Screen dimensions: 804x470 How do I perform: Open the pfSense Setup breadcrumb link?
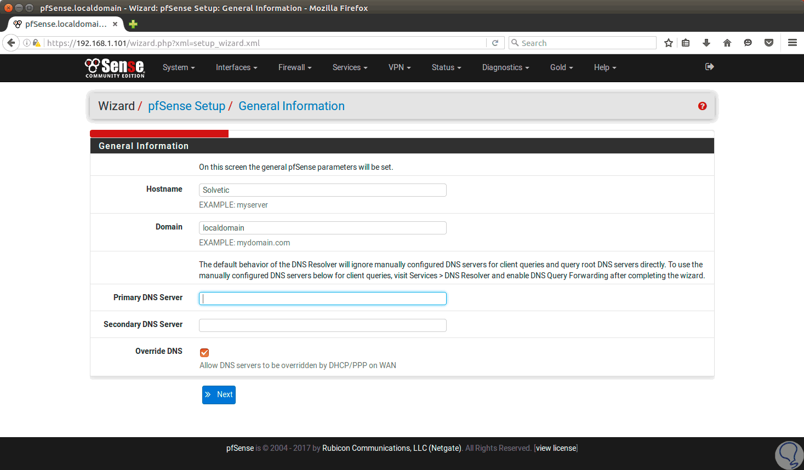point(186,106)
